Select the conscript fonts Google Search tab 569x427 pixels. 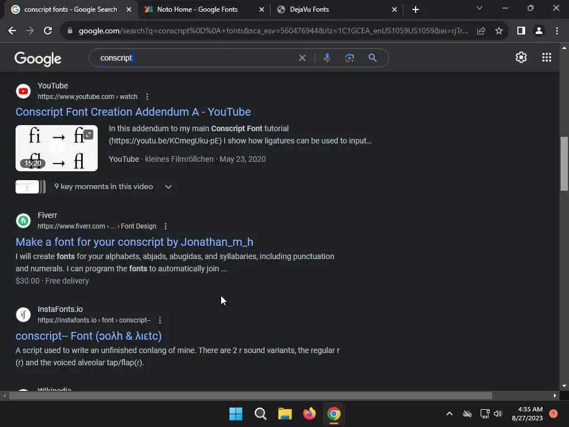71,9
